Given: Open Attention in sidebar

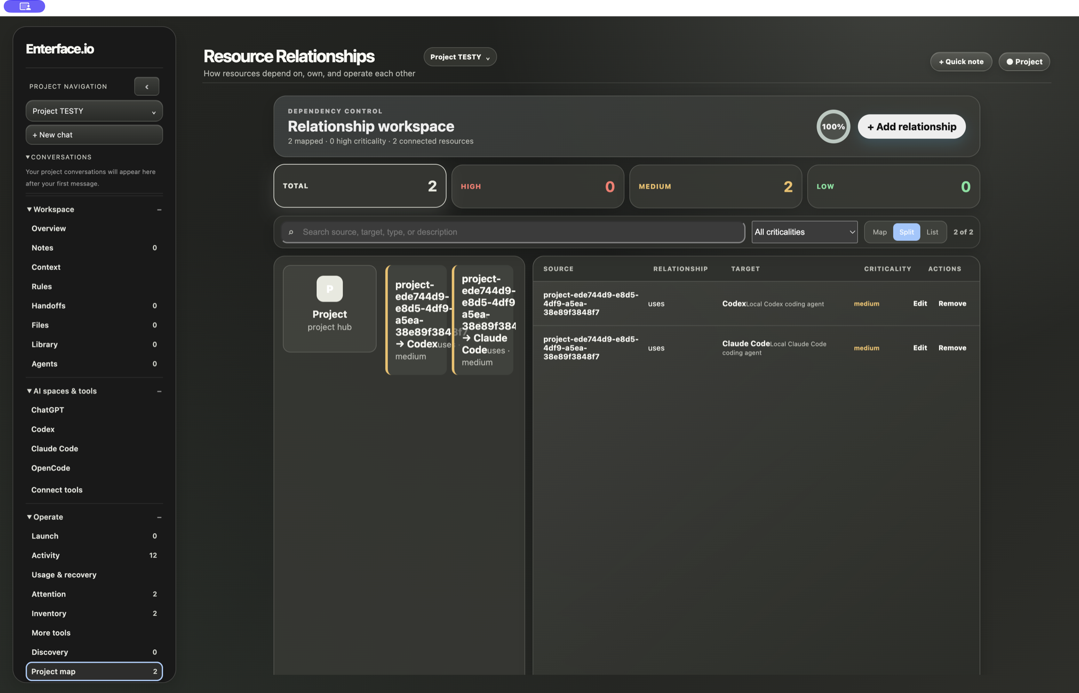Looking at the screenshot, I should pyautogui.click(x=94, y=594).
